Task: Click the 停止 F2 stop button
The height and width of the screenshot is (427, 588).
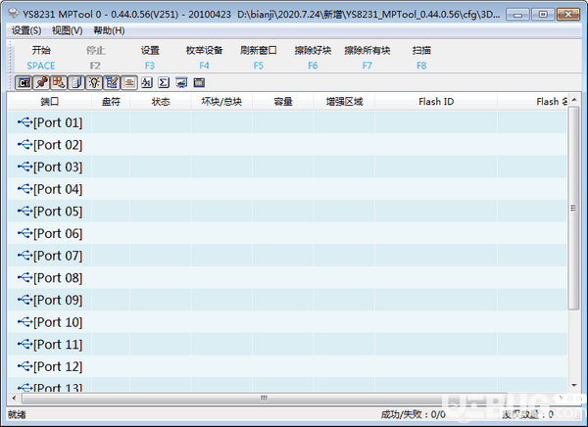Action: pyautogui.click(x=95, y=58)
